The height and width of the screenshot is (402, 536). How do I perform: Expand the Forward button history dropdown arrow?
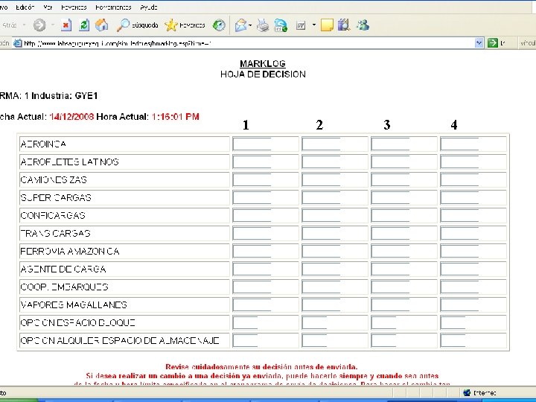click(53, 25)
